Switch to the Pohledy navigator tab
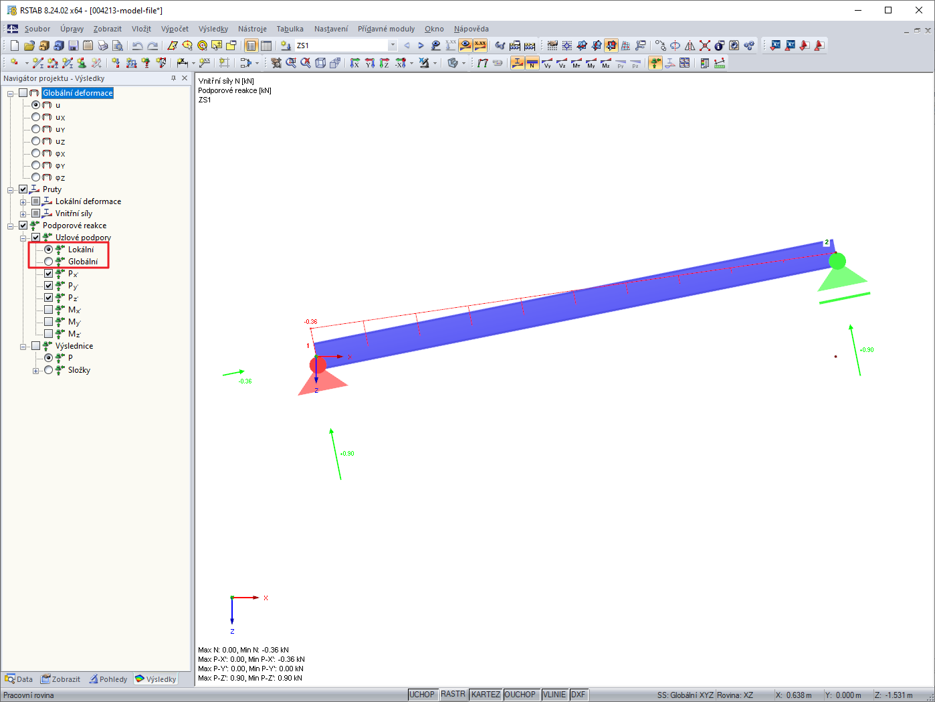 108,679
